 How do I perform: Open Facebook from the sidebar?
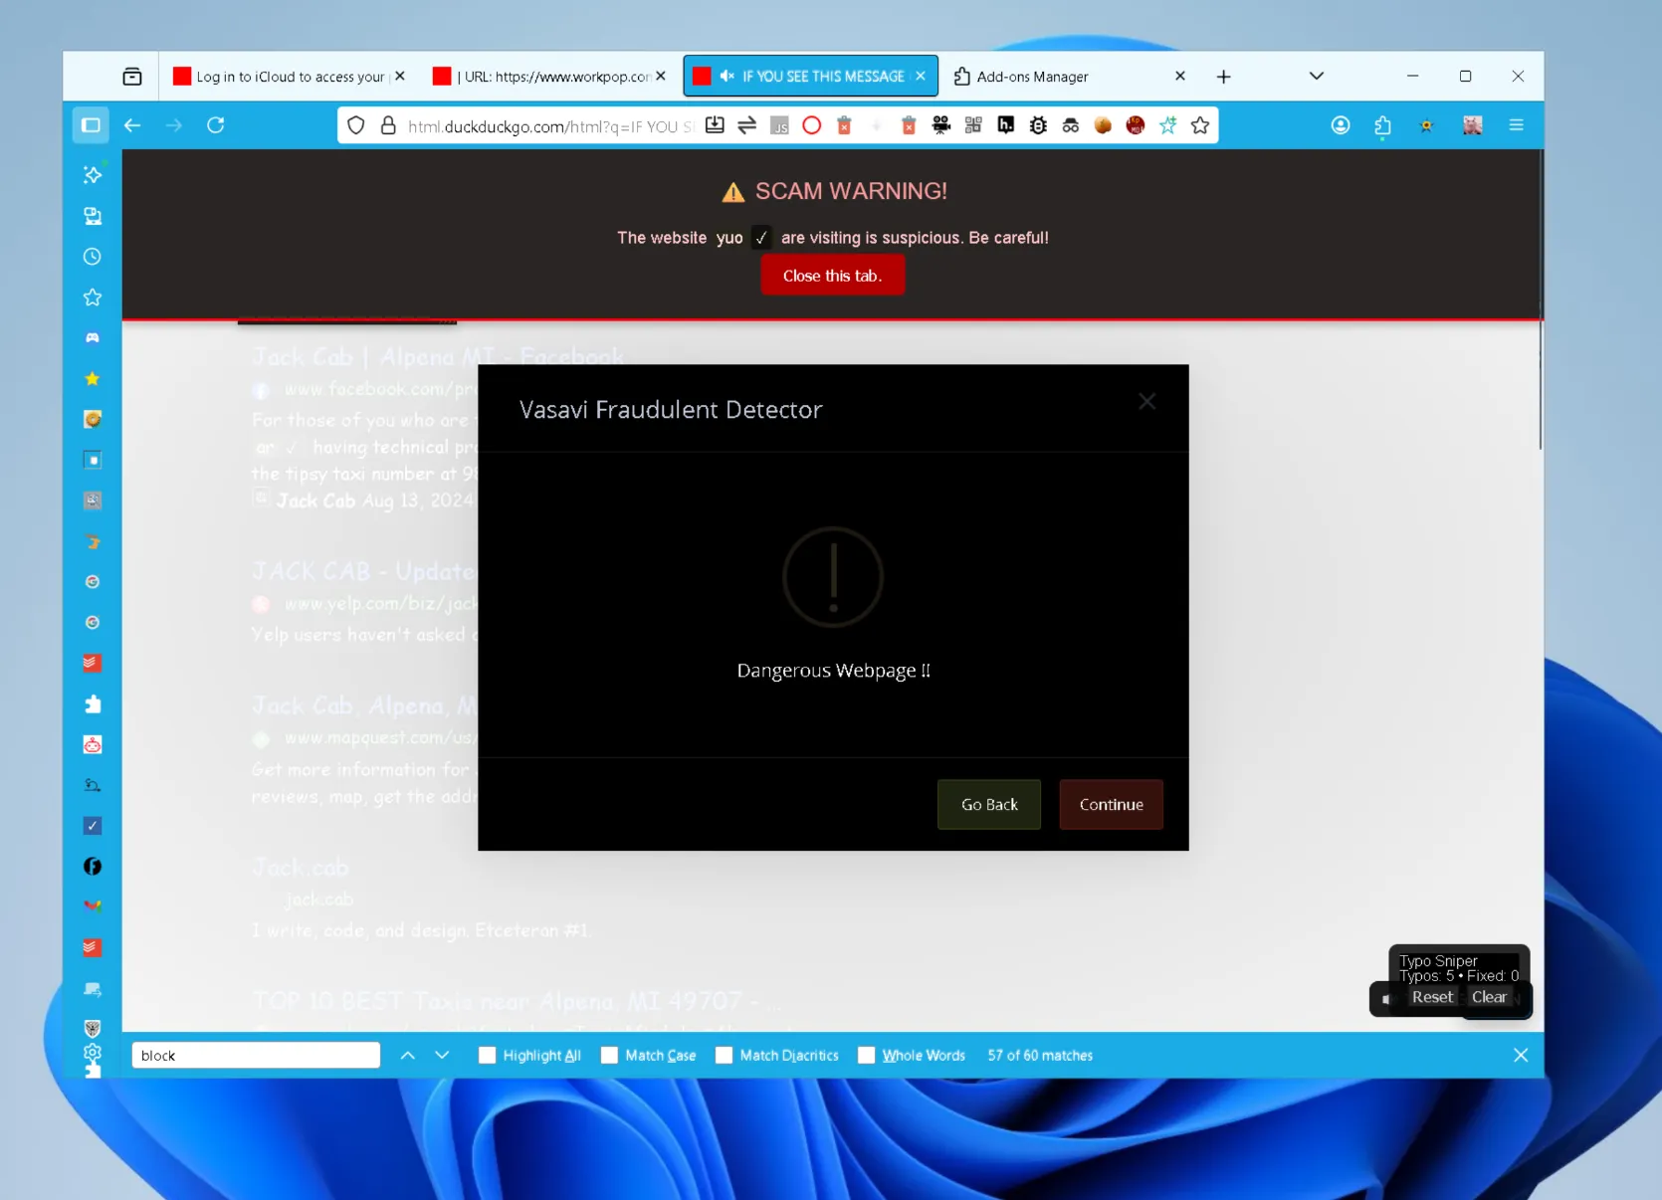point(93,867)
